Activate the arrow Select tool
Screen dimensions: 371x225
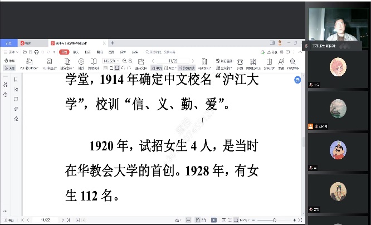pyautogui.click(x=9, y=68)
